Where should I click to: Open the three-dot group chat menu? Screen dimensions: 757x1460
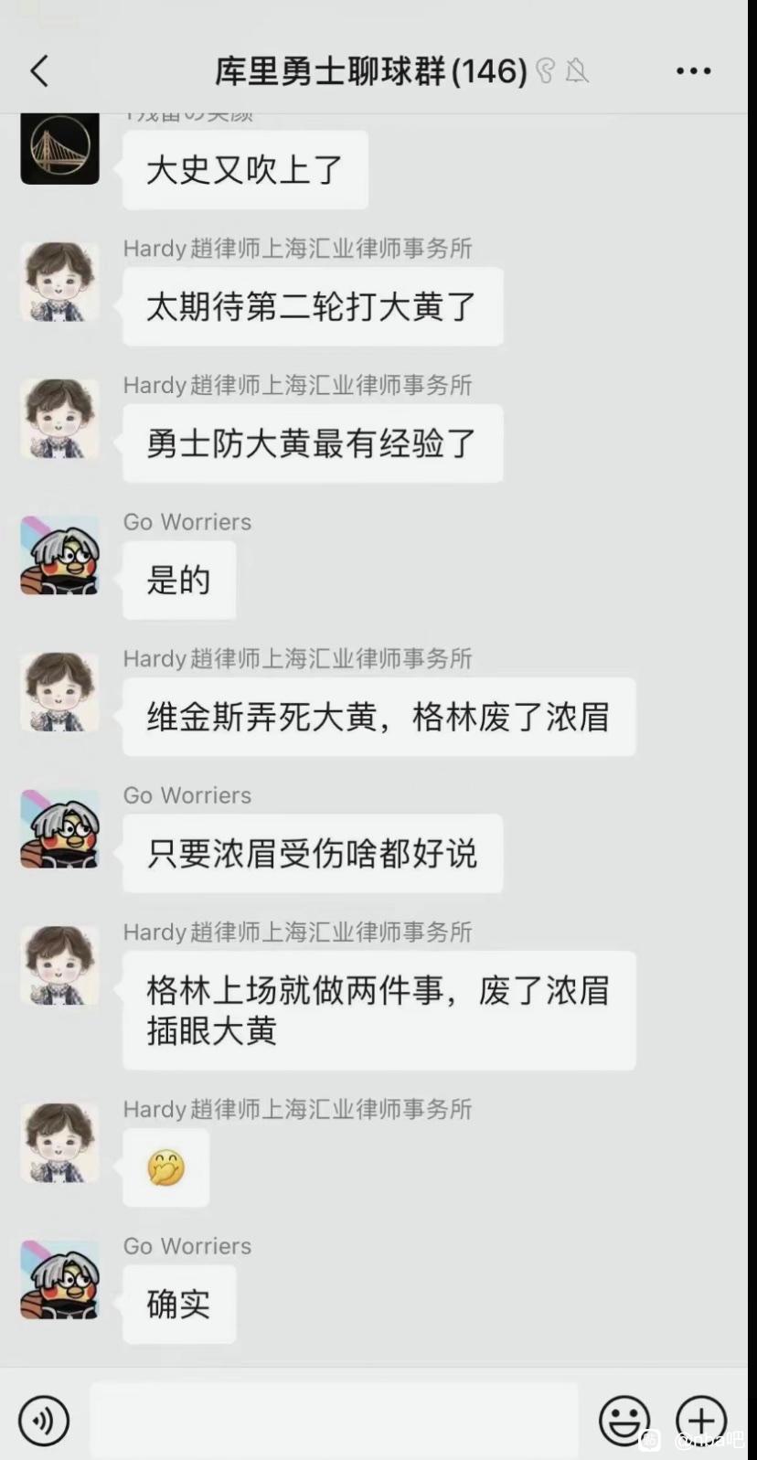[x=693, y=70]
